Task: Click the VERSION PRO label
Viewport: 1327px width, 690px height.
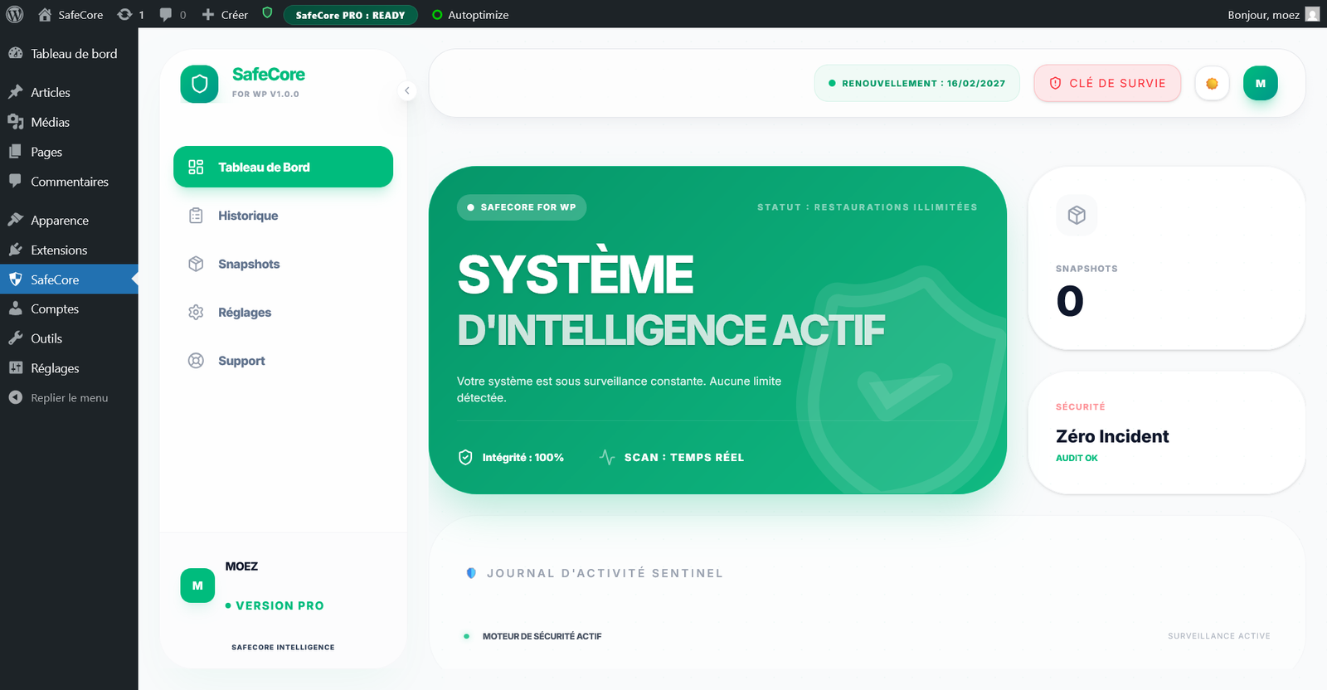Action: coord(279,606)
